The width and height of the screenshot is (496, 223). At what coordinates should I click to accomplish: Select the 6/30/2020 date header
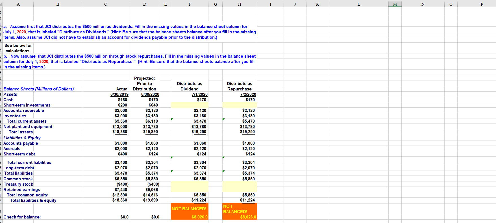[x=150, y=94]
